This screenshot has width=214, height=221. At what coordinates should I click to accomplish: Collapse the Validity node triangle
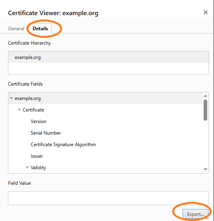tap(27, 167)
